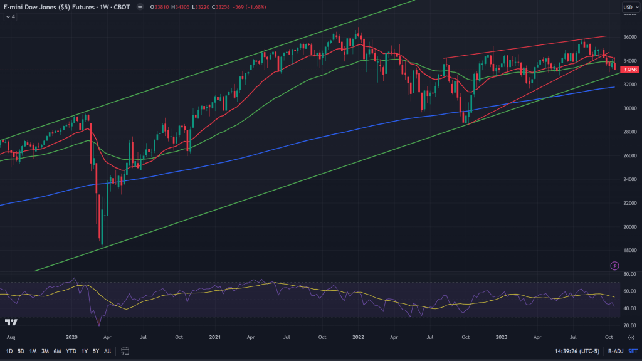Image resolution: width=642 pixels, height=361 pixels.
Task: Toggle the SET settlement price option
Action: [632, 351]
